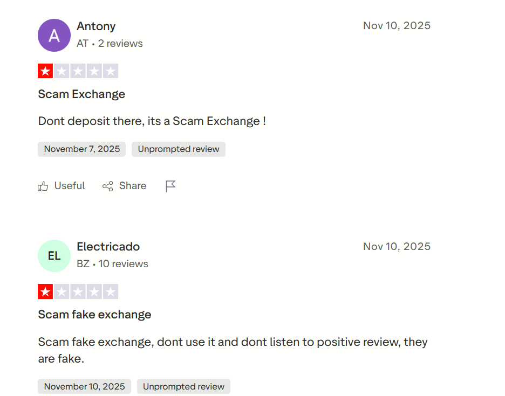The height and width of the screenshot is (396, 505).
Task: Click the reviewer name Antony
Action: (96, 26)
